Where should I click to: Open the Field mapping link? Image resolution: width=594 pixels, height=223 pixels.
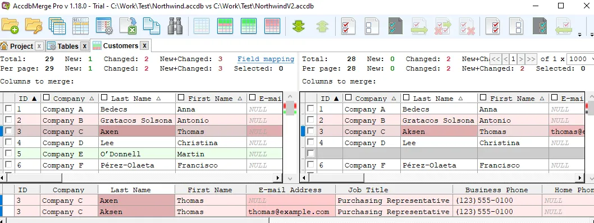[266, 59]
